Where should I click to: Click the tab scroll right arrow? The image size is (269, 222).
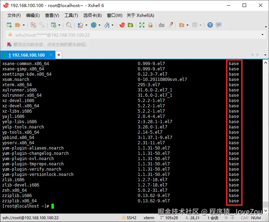(x=257, y=55)
